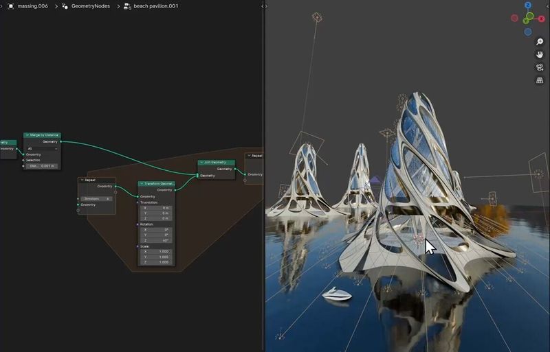Select the pan view hand icon
550x352 pixels.
pyautogui.click(x=540, y=54)
